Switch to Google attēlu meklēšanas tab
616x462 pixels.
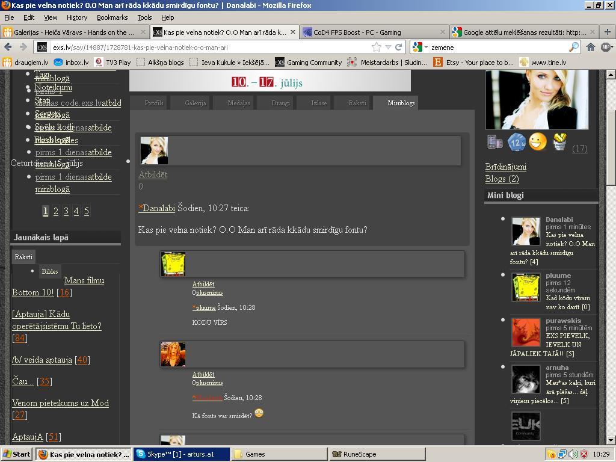coord(525,32)
